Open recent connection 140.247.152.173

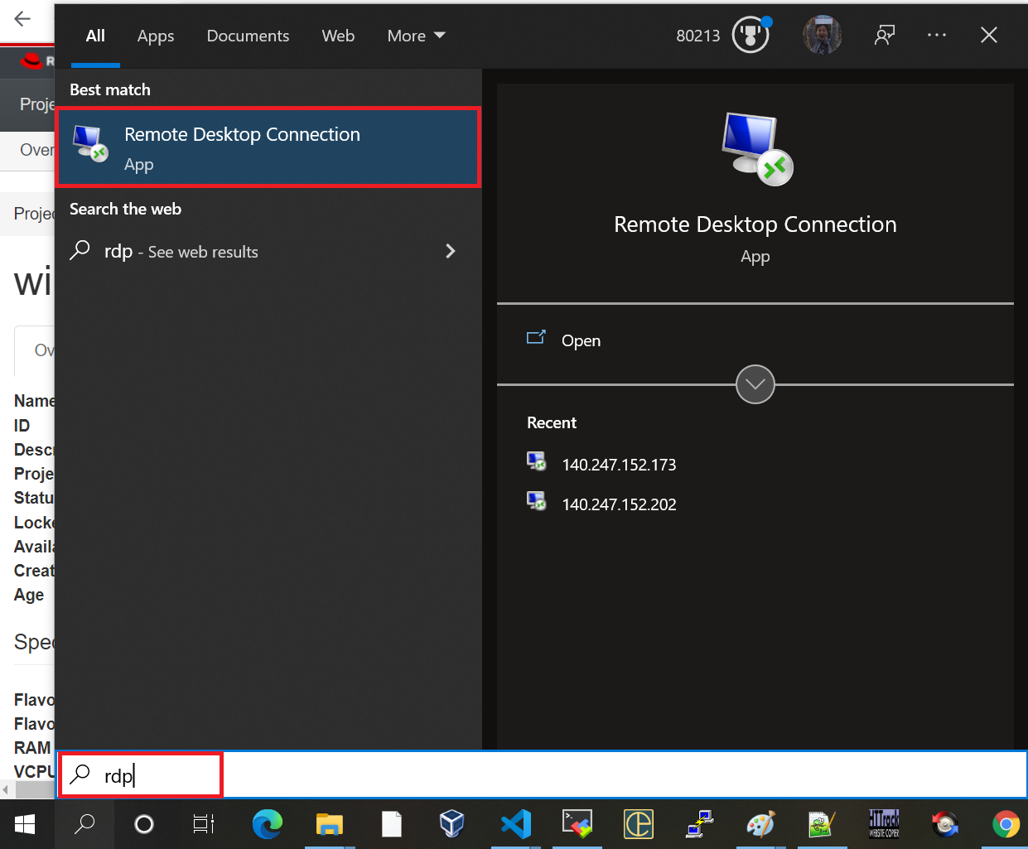[619, 465]
